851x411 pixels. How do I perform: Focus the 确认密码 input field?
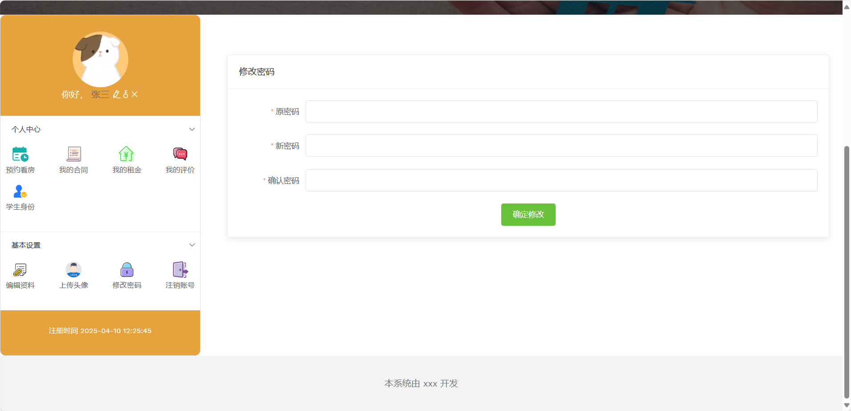coord(561,180)
